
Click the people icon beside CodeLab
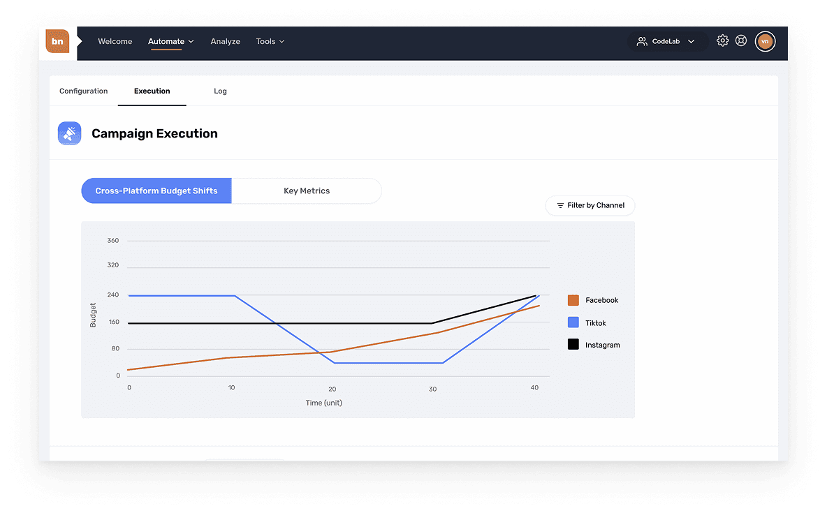(641, 42)
